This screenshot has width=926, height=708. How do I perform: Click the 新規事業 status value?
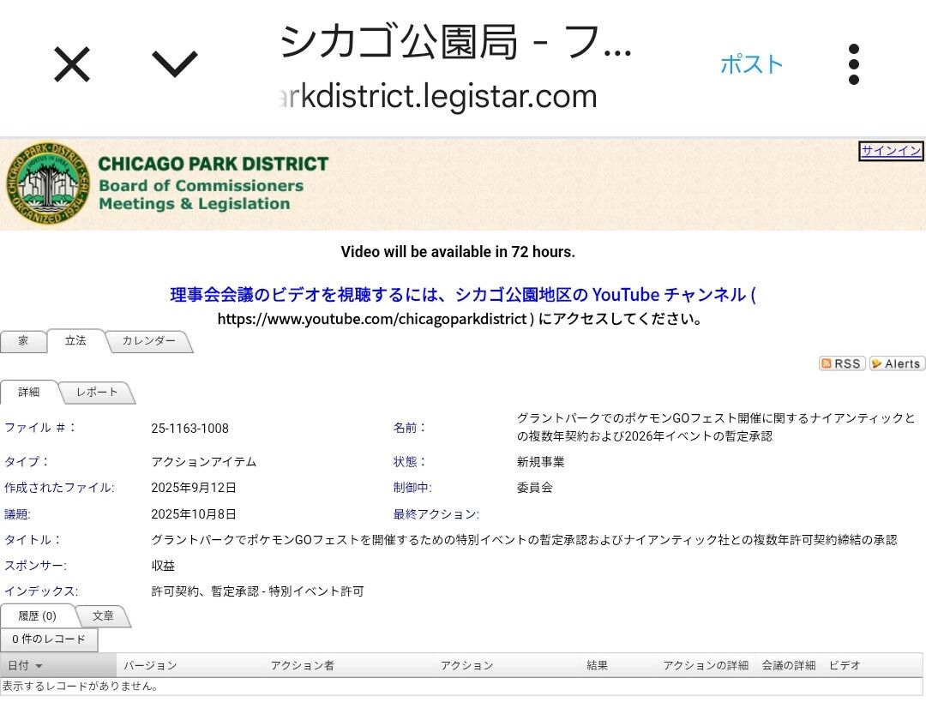[x=540, y=462]
